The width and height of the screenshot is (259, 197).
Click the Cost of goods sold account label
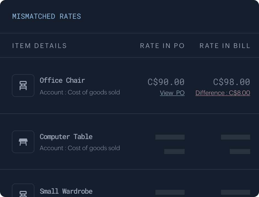pos(80,92)
